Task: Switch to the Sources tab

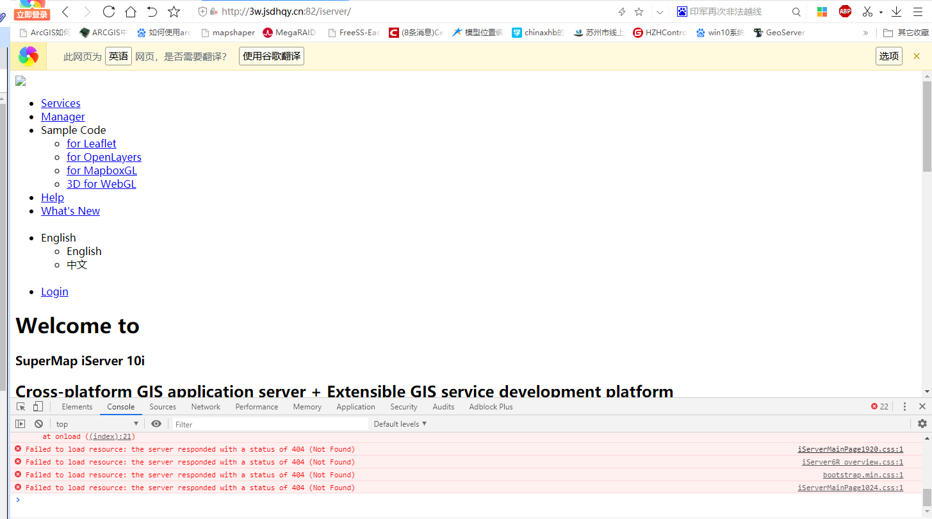Action: point(163,407)
